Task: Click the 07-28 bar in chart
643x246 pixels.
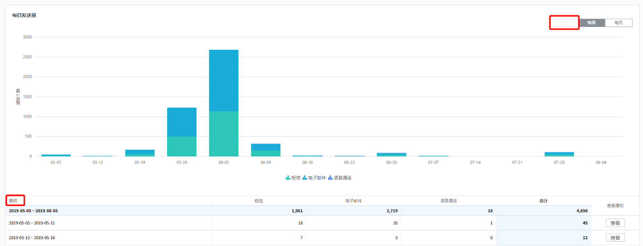Action: (559, 154)
